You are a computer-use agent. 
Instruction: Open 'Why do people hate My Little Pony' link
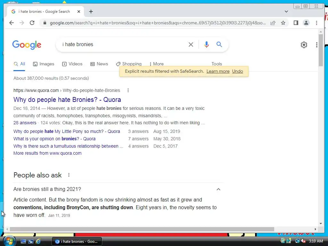(x=67, y=131)
